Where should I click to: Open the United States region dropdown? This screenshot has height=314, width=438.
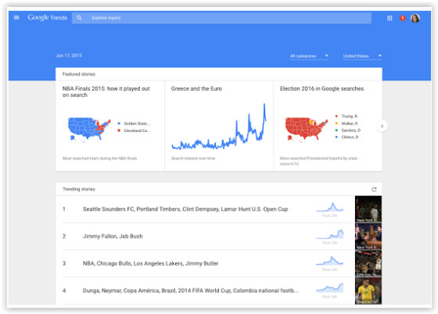point(362,56)
